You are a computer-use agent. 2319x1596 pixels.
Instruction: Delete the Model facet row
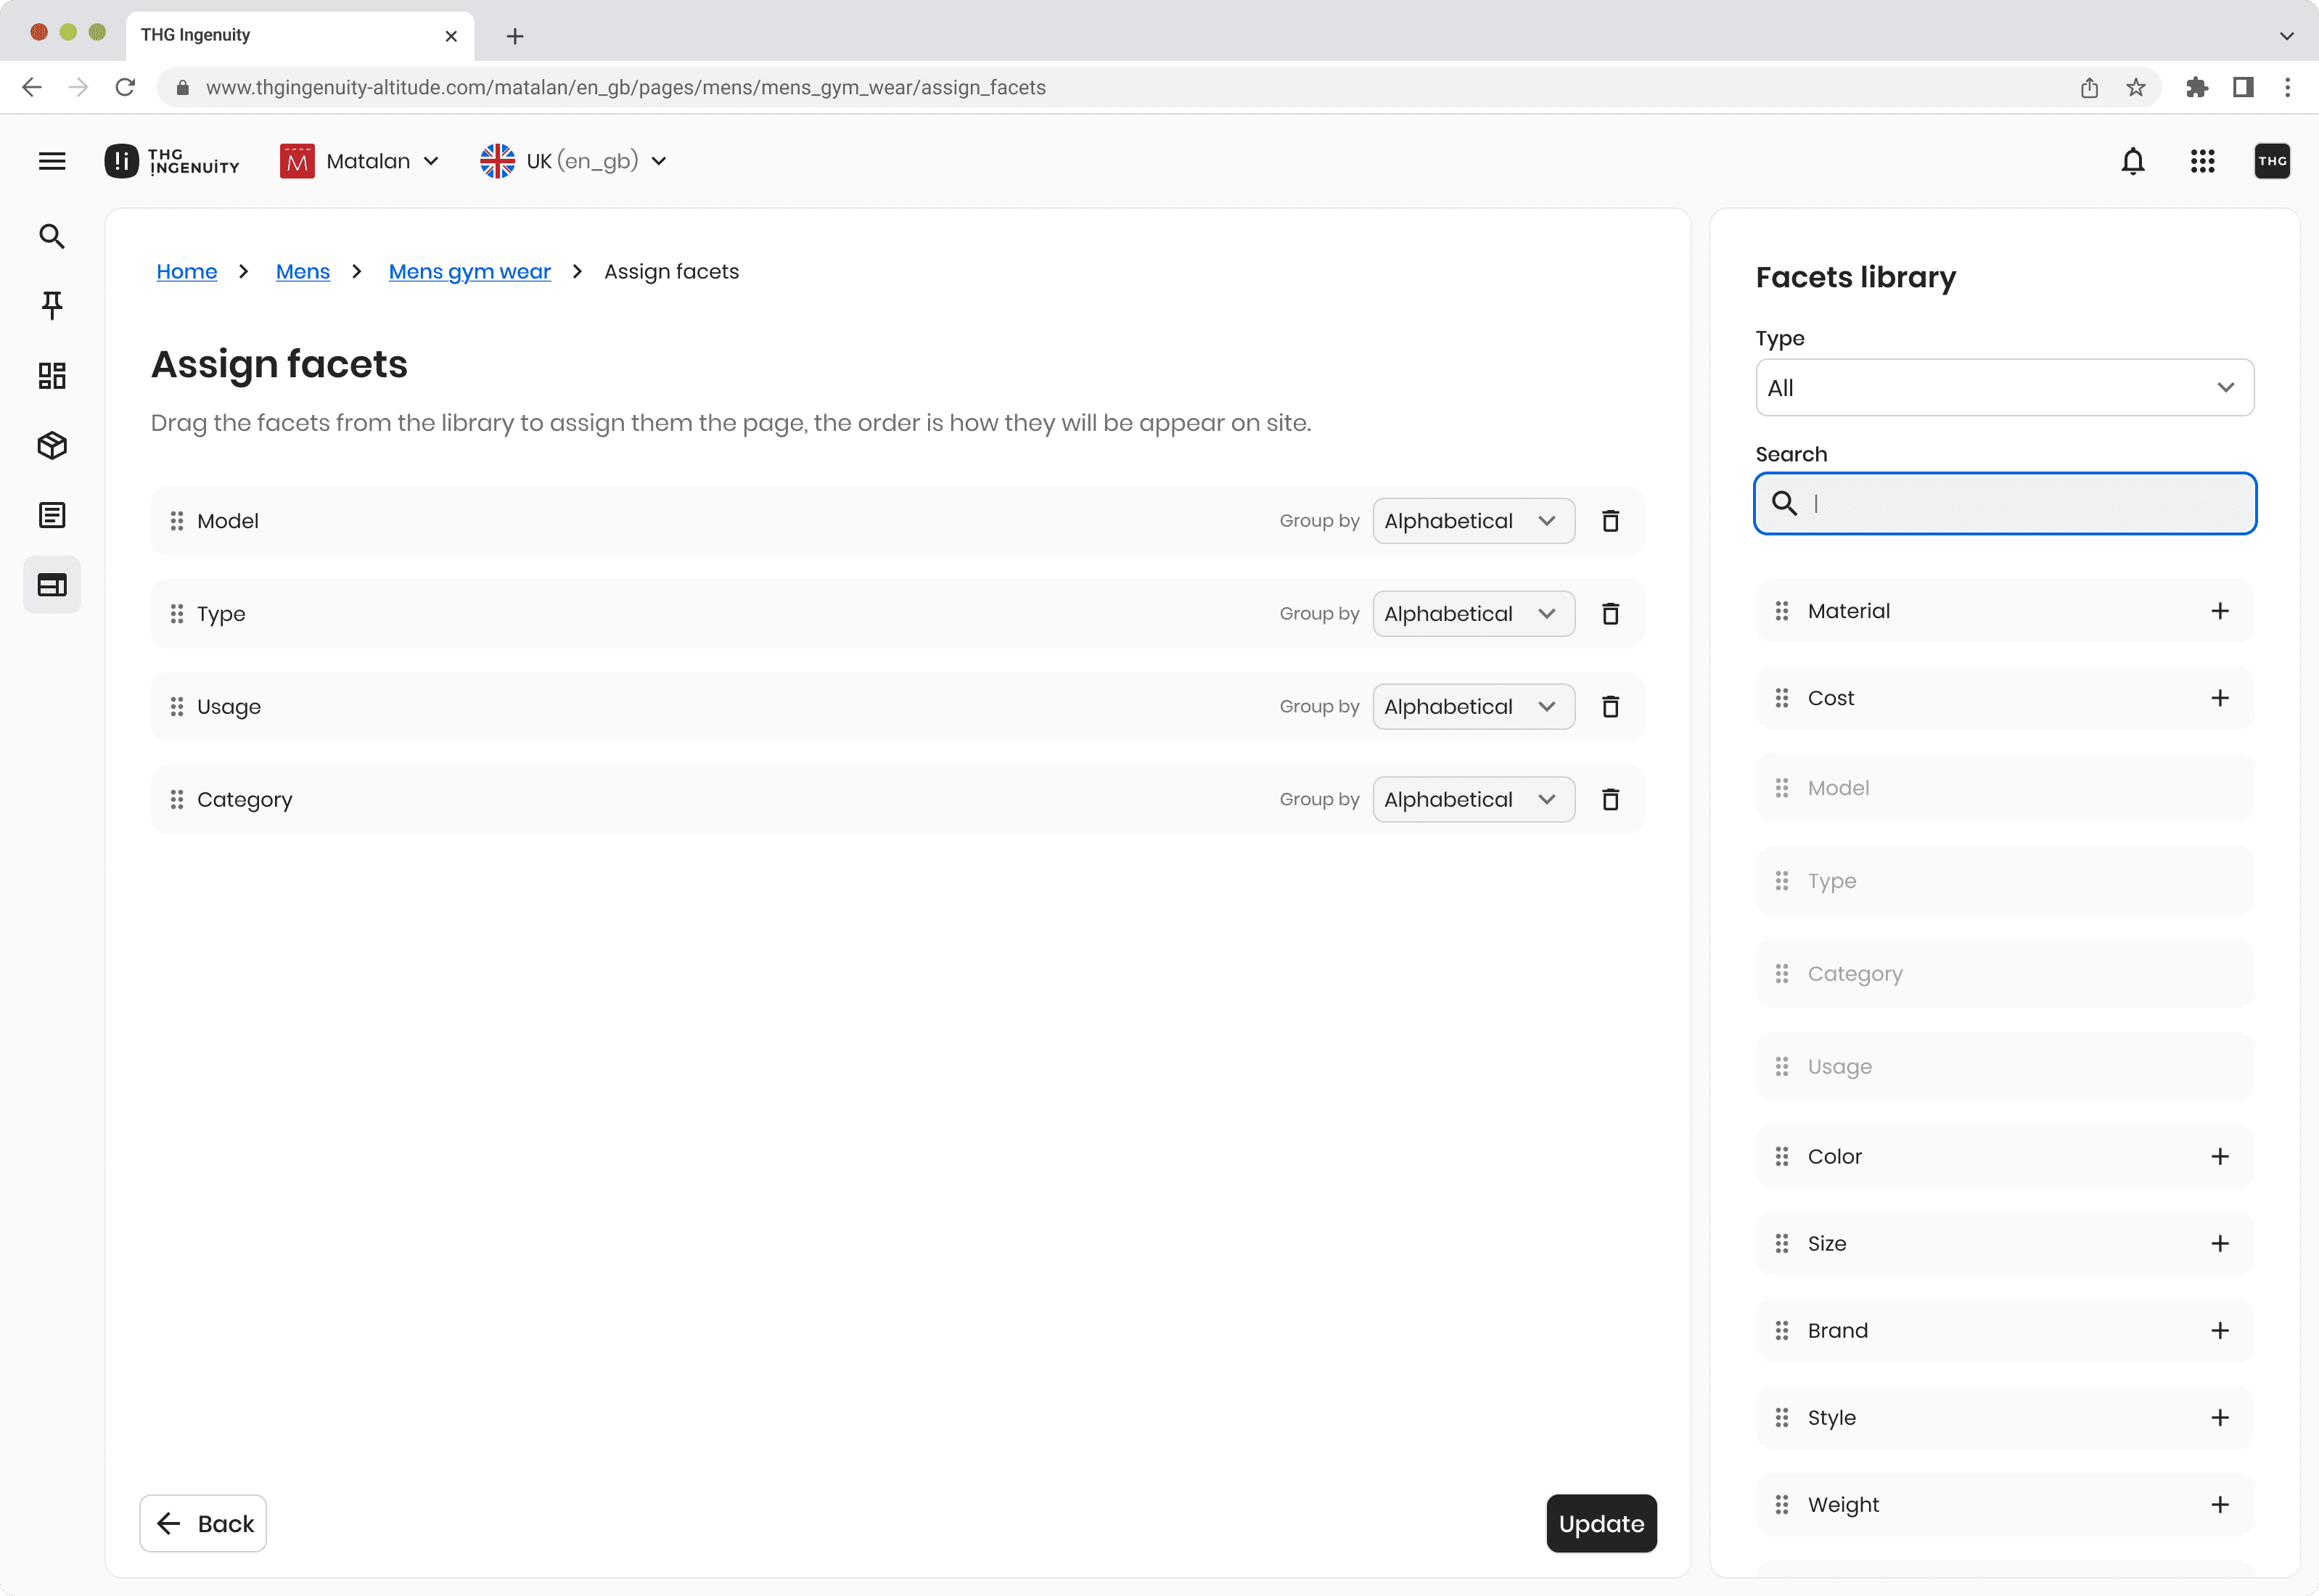click(x=1610, y=521)
